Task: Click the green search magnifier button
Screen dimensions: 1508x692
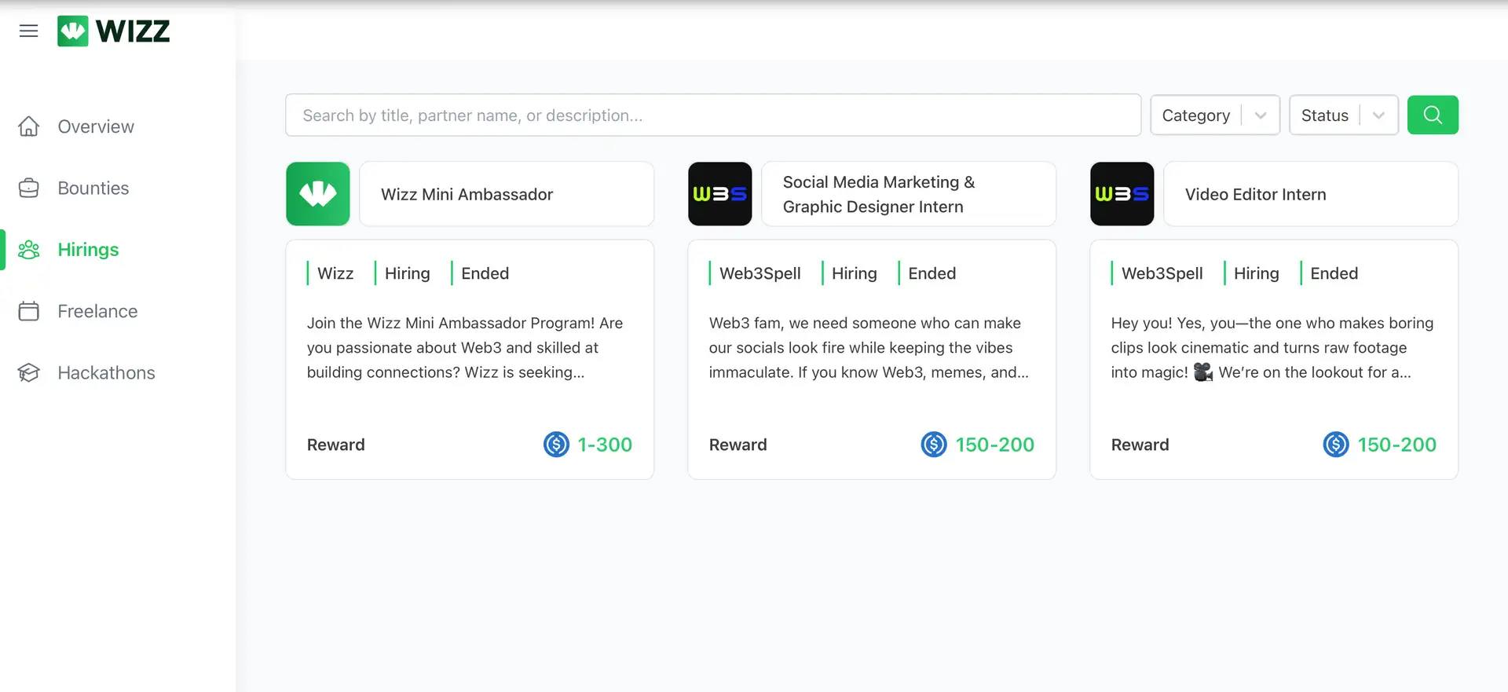Action: pos(1432,115)
